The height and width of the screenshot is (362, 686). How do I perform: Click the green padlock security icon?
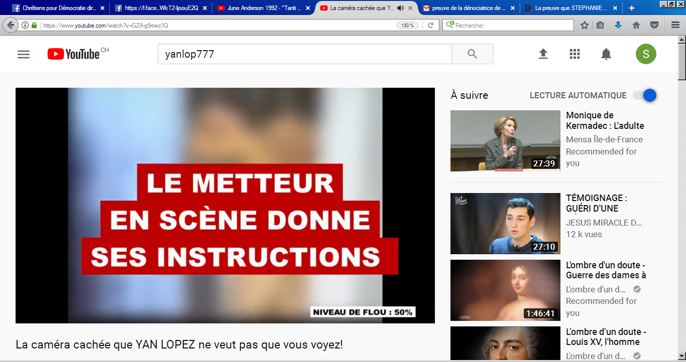(34, 25)
